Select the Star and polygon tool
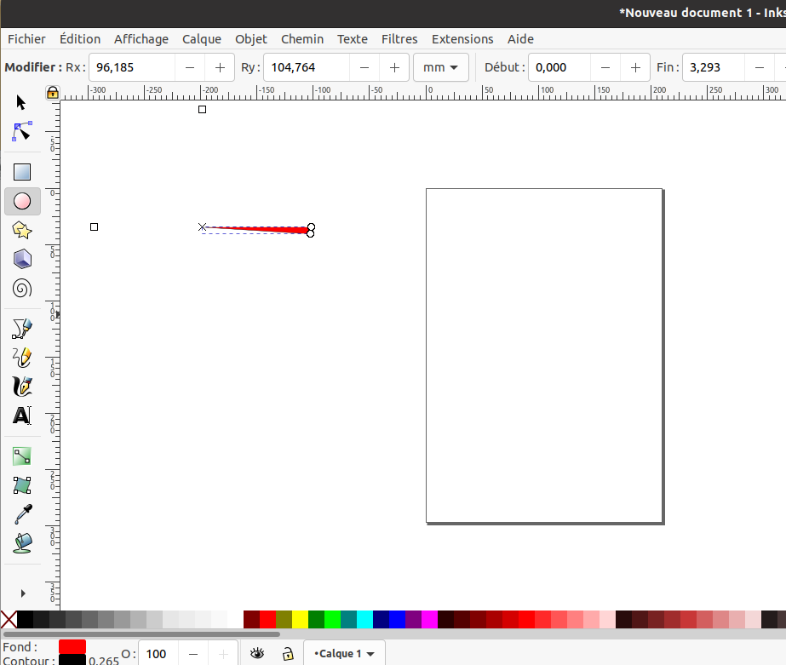This screenshot has height=665, width=786. click(x=22, y=230)
